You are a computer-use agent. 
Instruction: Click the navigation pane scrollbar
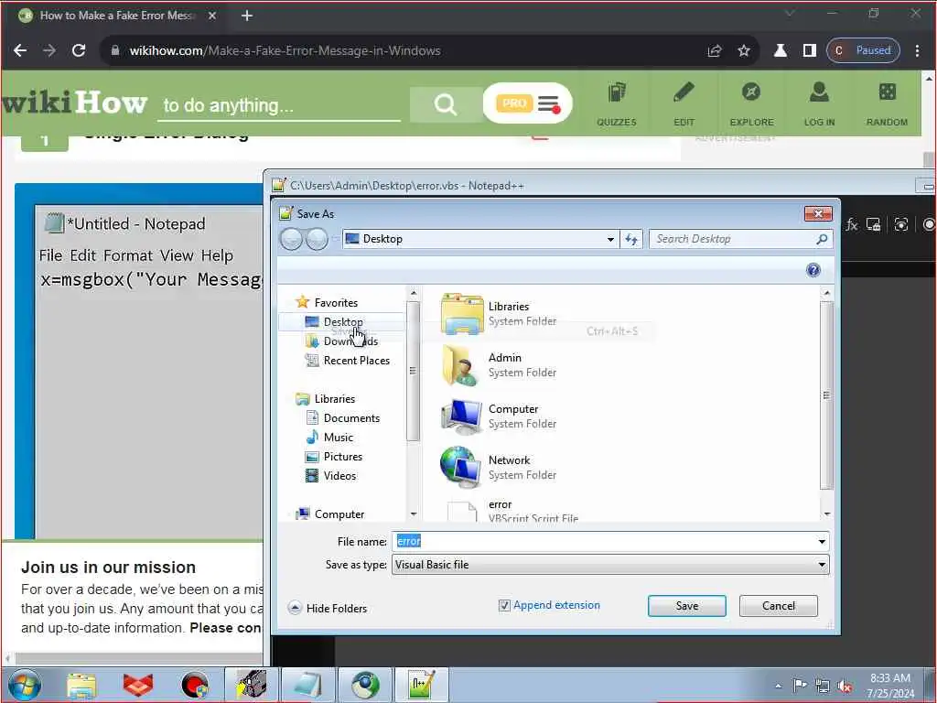coord(413,371)
